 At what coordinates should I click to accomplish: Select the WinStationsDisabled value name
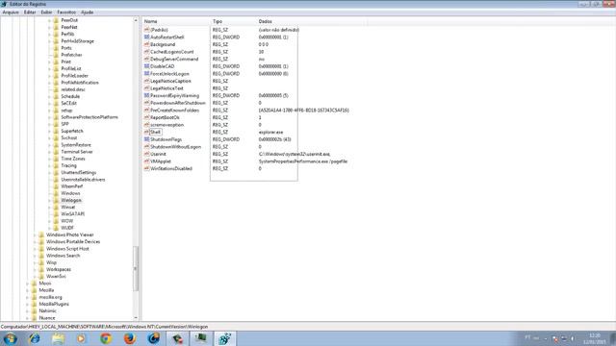pyautogui.click(x=171, y=168)
